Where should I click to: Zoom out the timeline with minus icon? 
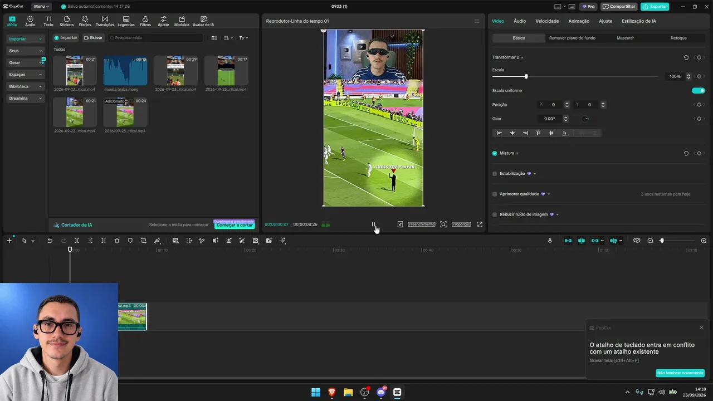(x=650, y=241)
